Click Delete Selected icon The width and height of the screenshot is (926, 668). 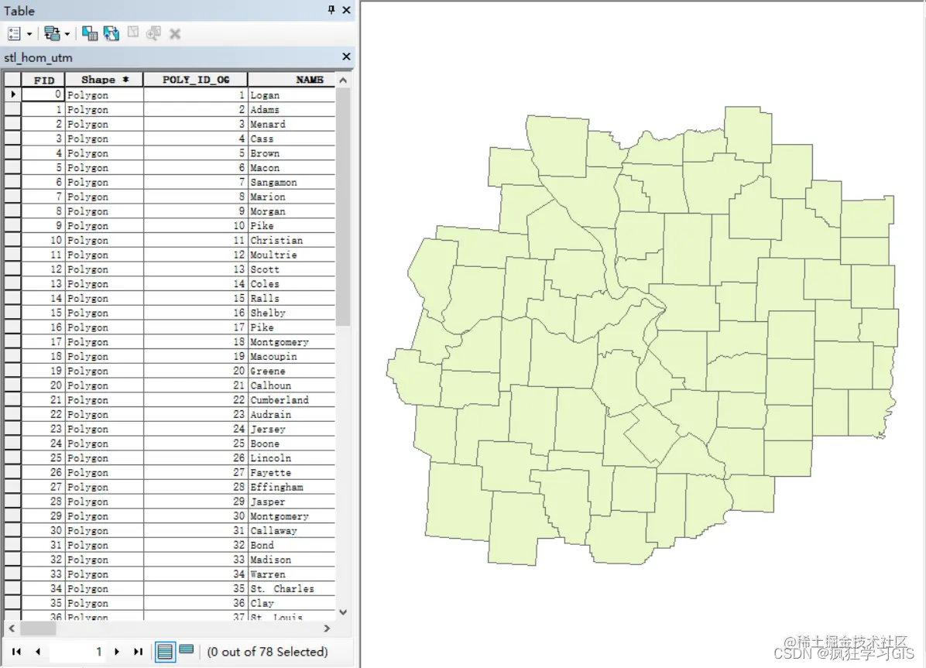175,34
